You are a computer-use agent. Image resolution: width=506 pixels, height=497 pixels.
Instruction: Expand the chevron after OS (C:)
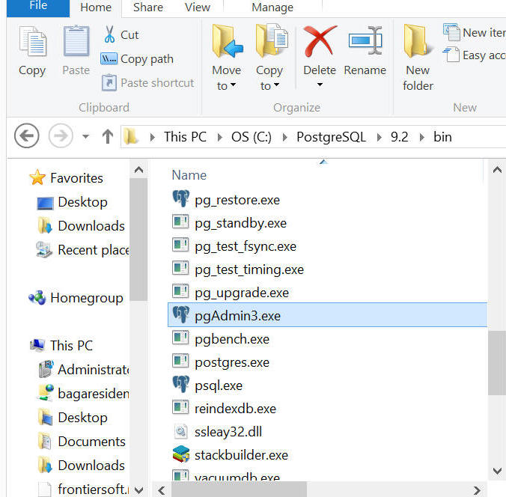[x=284, y=138]
